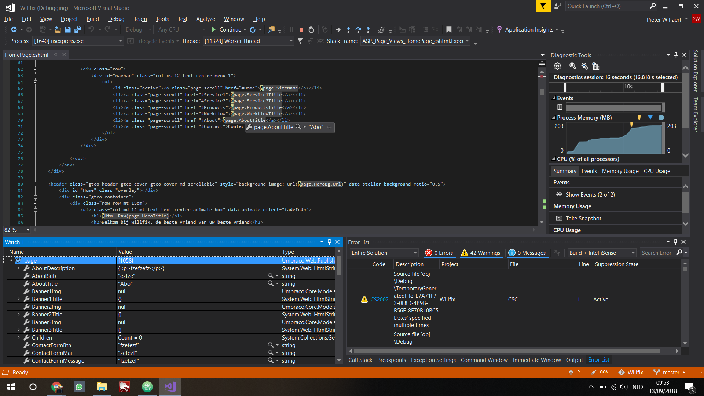Stop debugging with the red square
Screen dimensions: 704x396
click(x=301, y=30)
